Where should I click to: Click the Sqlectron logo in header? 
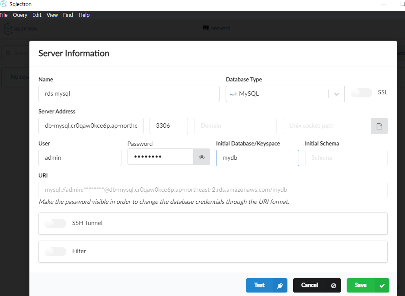tap(21, 29)
